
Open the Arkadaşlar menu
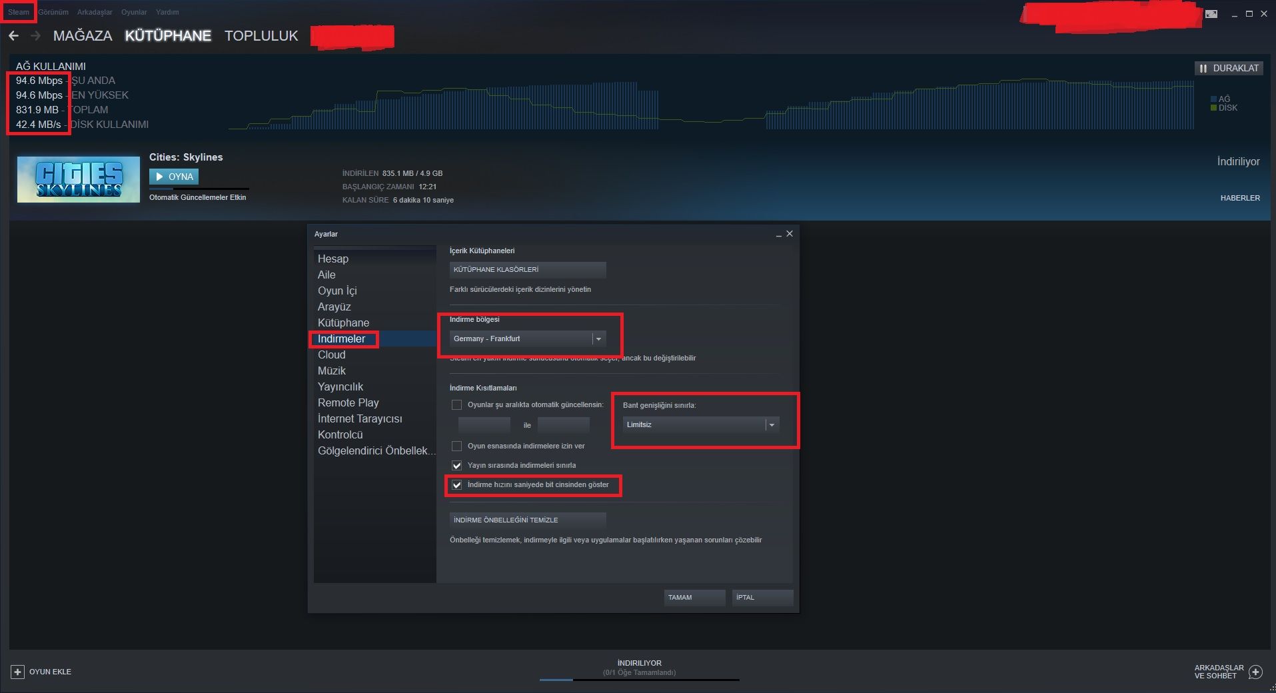[x=95, y=12]
